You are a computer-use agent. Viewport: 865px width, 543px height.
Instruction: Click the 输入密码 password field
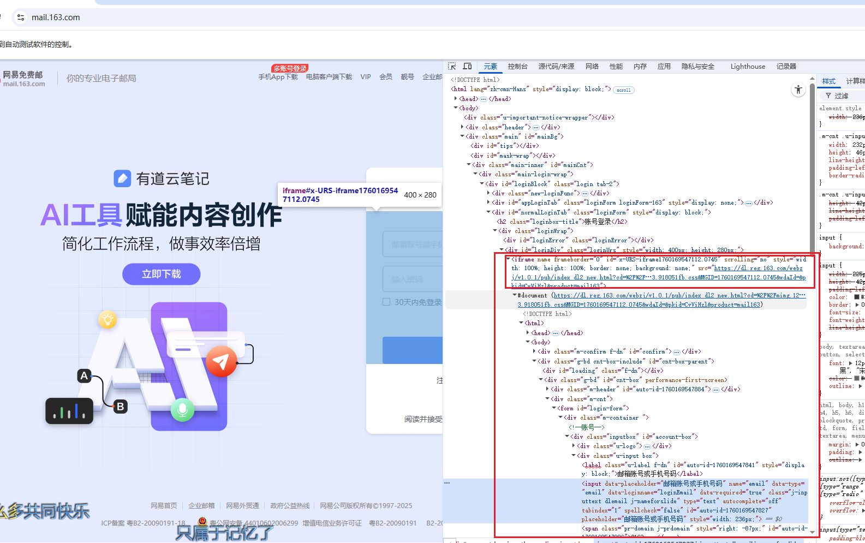coord(413,279)
